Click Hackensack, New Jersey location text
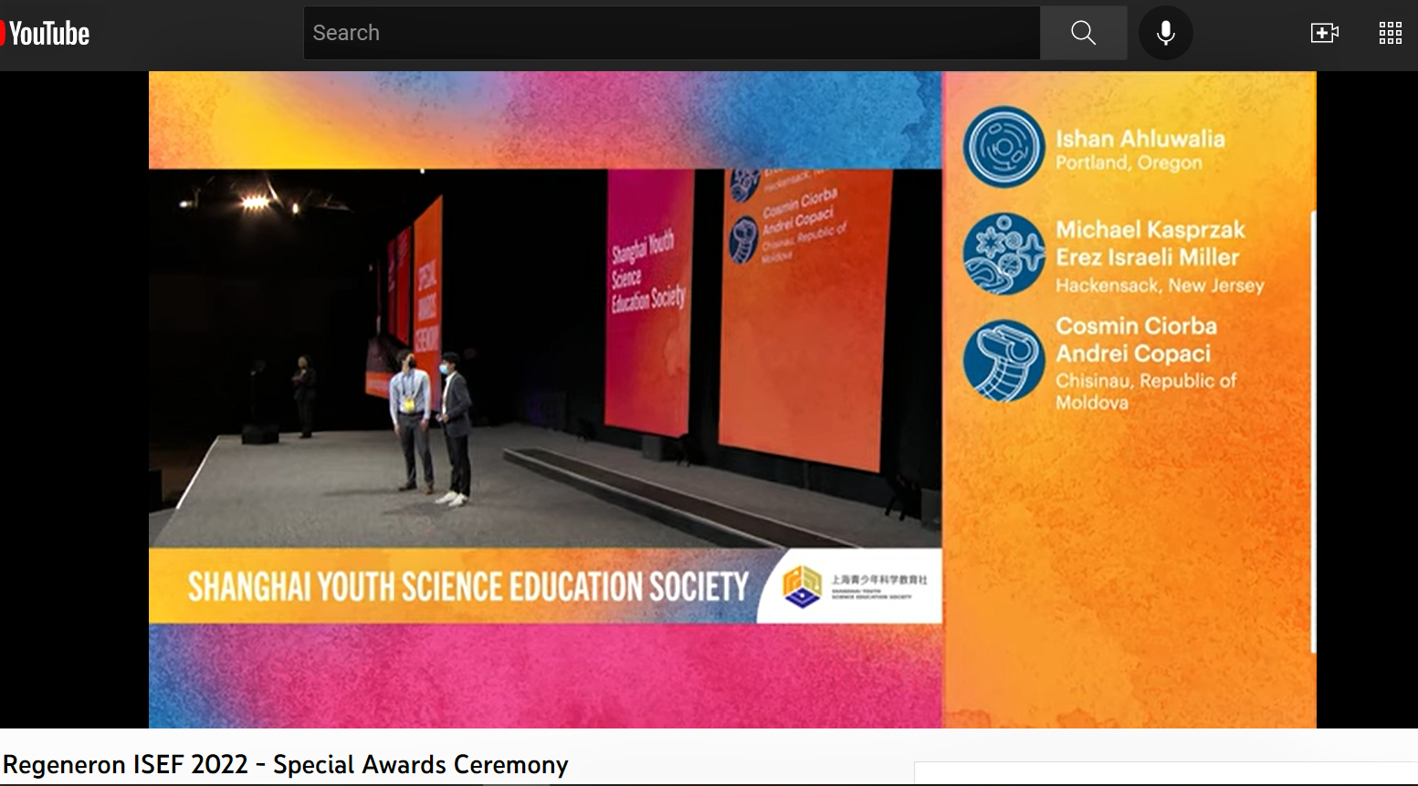The height and width of the screenshot is (786, 1418). (x=1160, y=286)
